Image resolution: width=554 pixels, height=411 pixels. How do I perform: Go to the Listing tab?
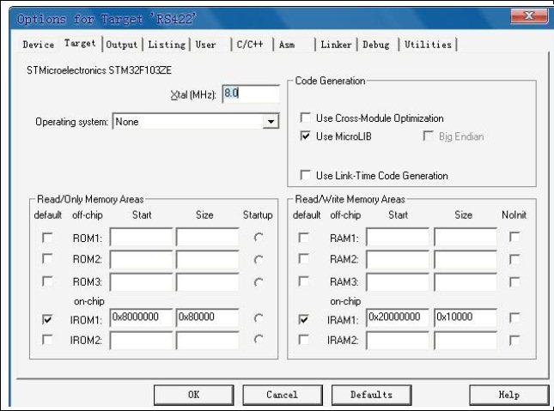pos(167,45)
